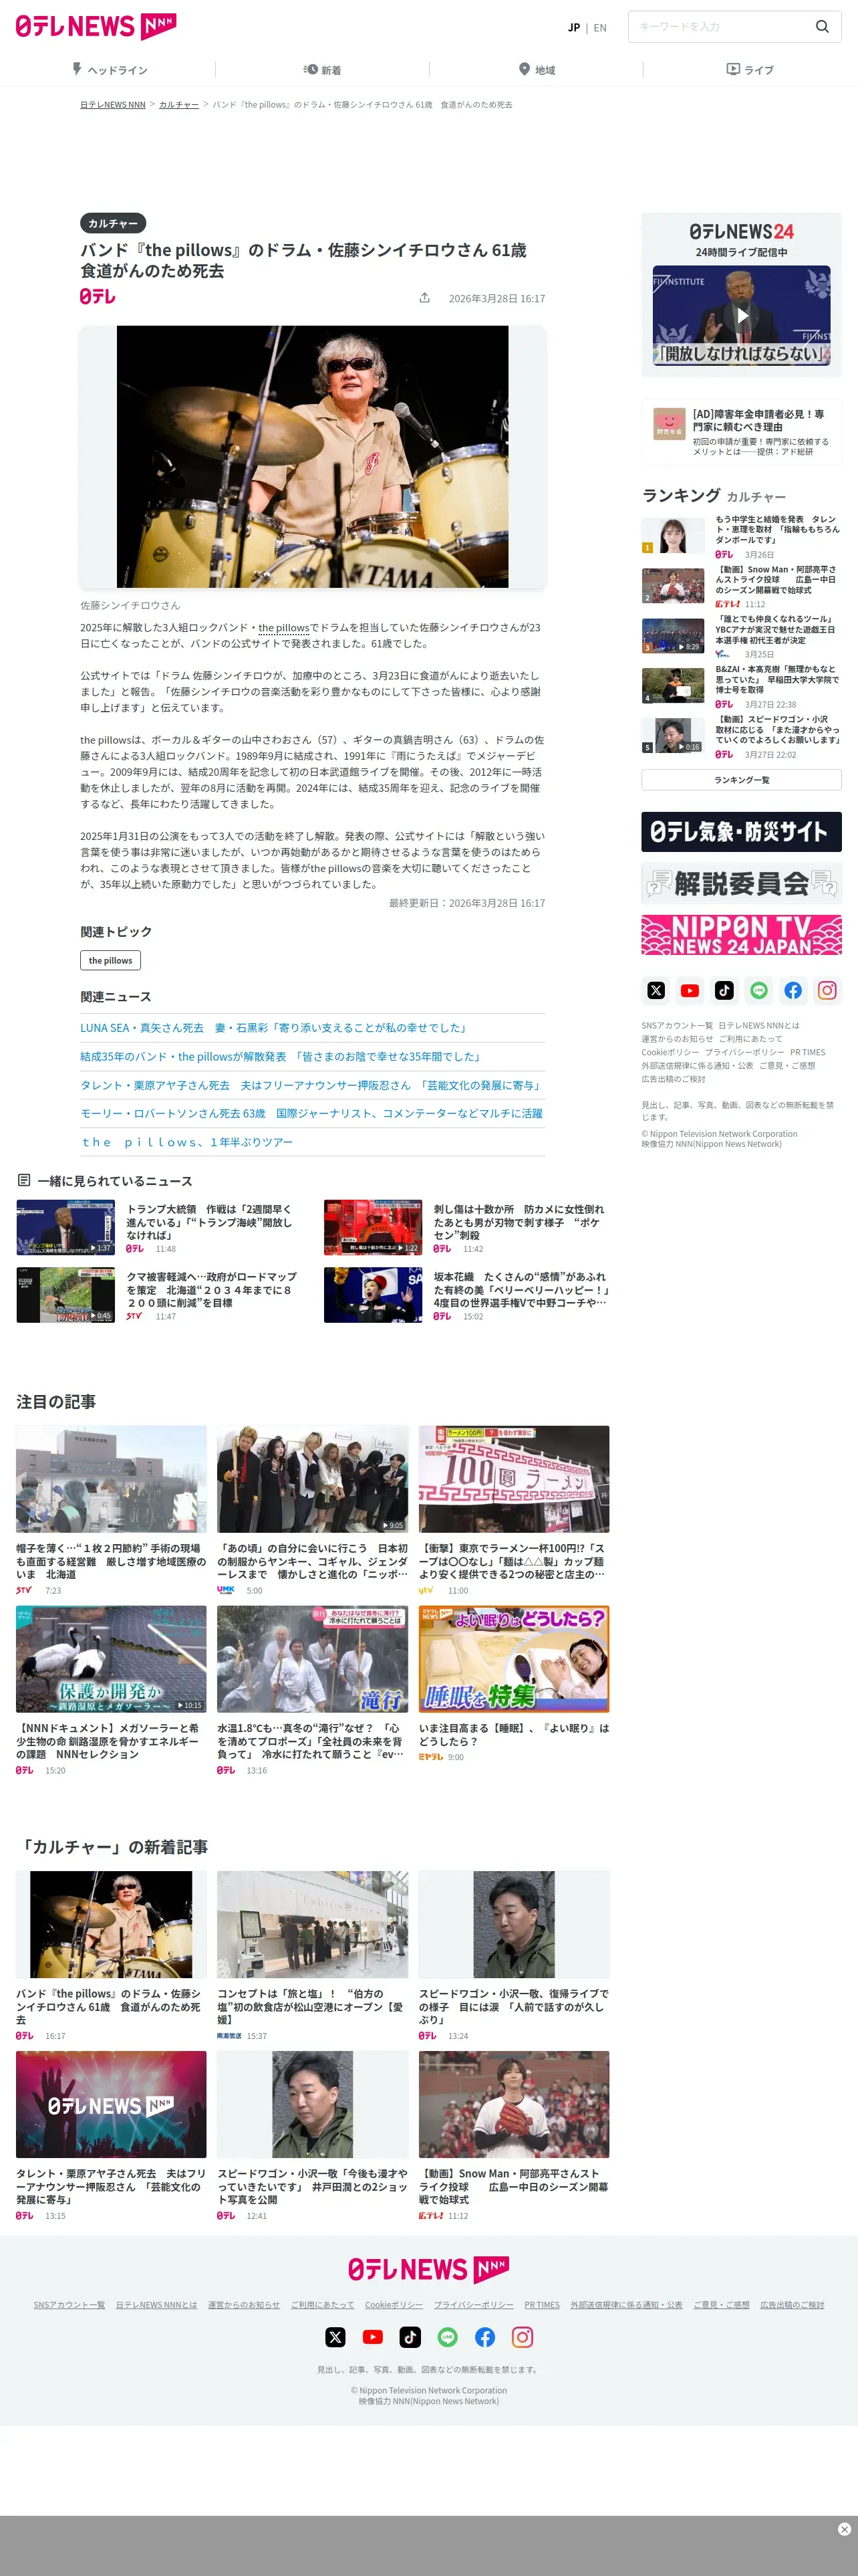The height and width of the screenshot is (2576, 858).
Task: Open the 地域 navigation tab
Action: point(537,70)
